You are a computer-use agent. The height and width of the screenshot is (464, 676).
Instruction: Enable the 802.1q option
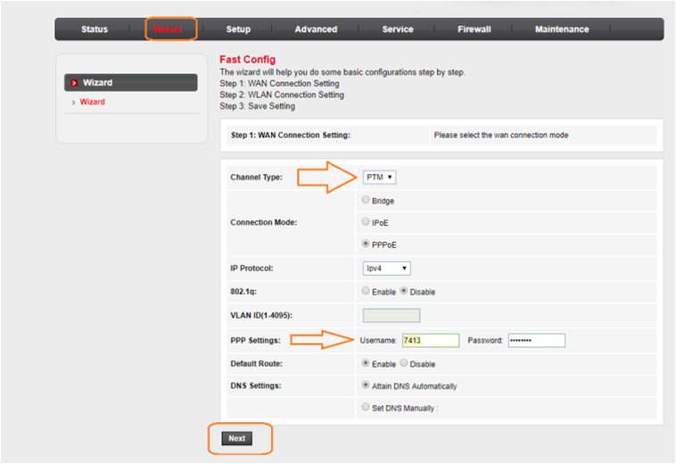366,292
